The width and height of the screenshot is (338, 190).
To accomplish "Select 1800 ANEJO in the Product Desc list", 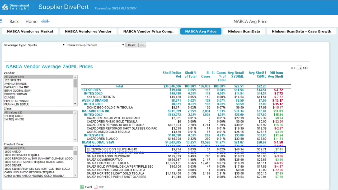I will tap(39, 152).
